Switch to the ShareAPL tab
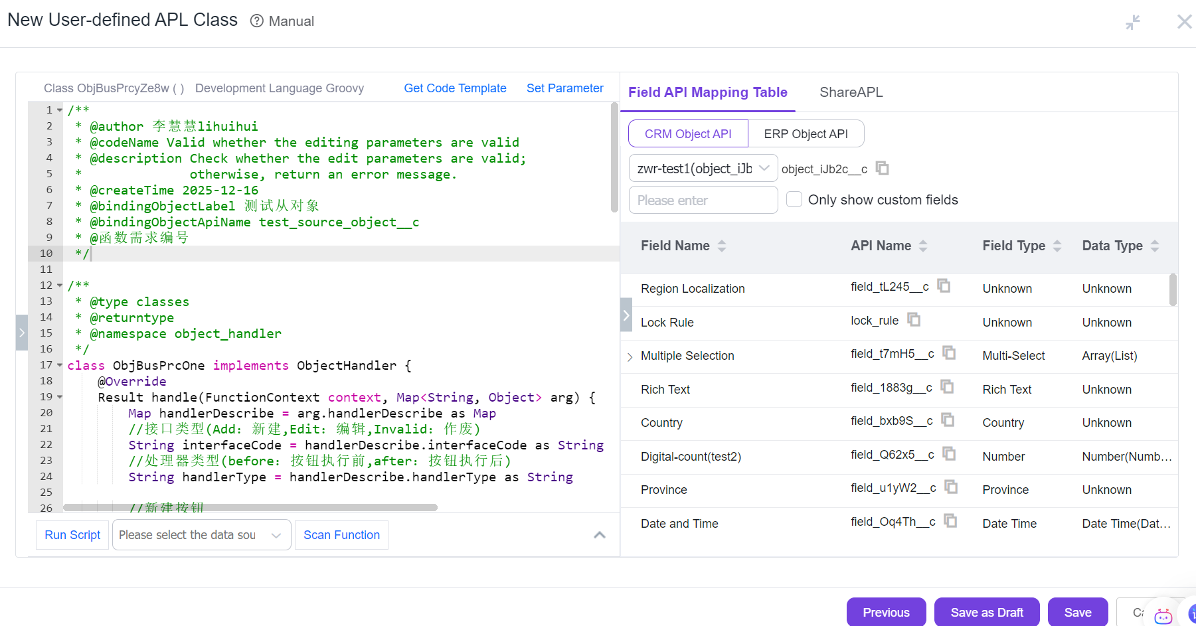 [851, 92]
